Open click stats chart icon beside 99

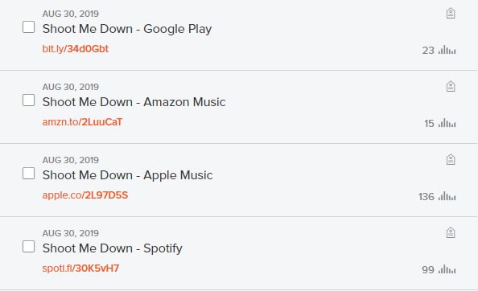pos(447,269)
